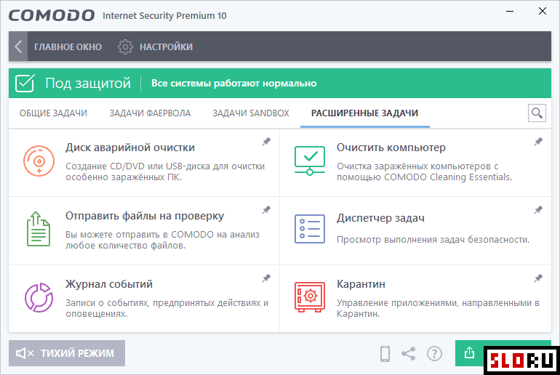Image resolution: width=560 pixels, height=375 pixels.
Task: Click the back arrow in header bar
Action: [18, 47]
